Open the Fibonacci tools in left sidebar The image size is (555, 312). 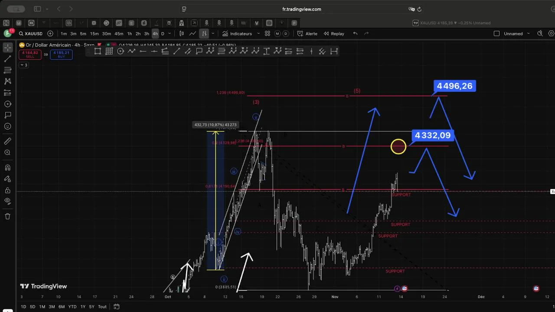click(7, 70)
